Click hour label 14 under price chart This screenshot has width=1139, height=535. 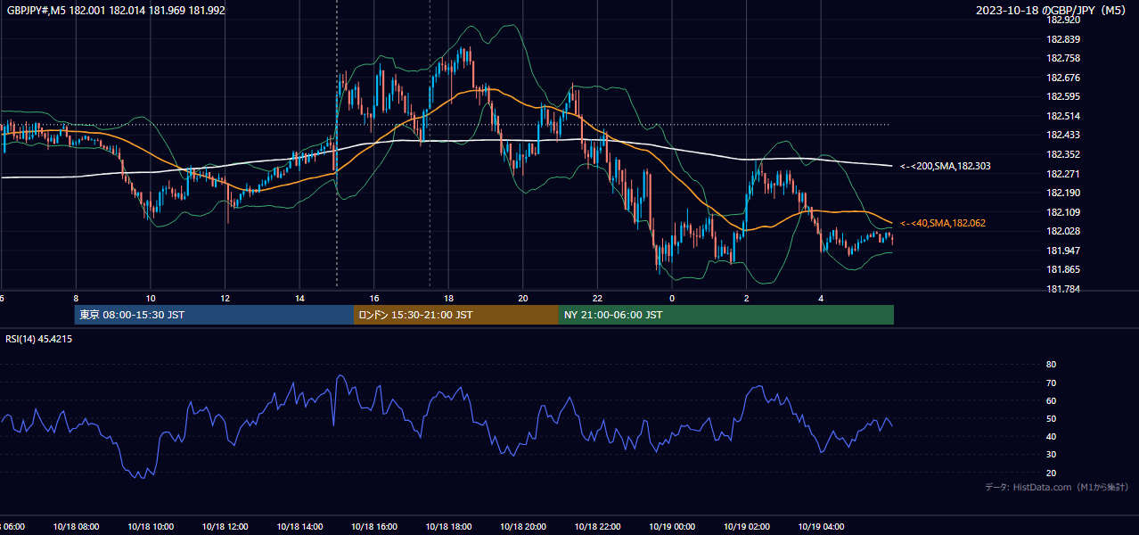299,298
